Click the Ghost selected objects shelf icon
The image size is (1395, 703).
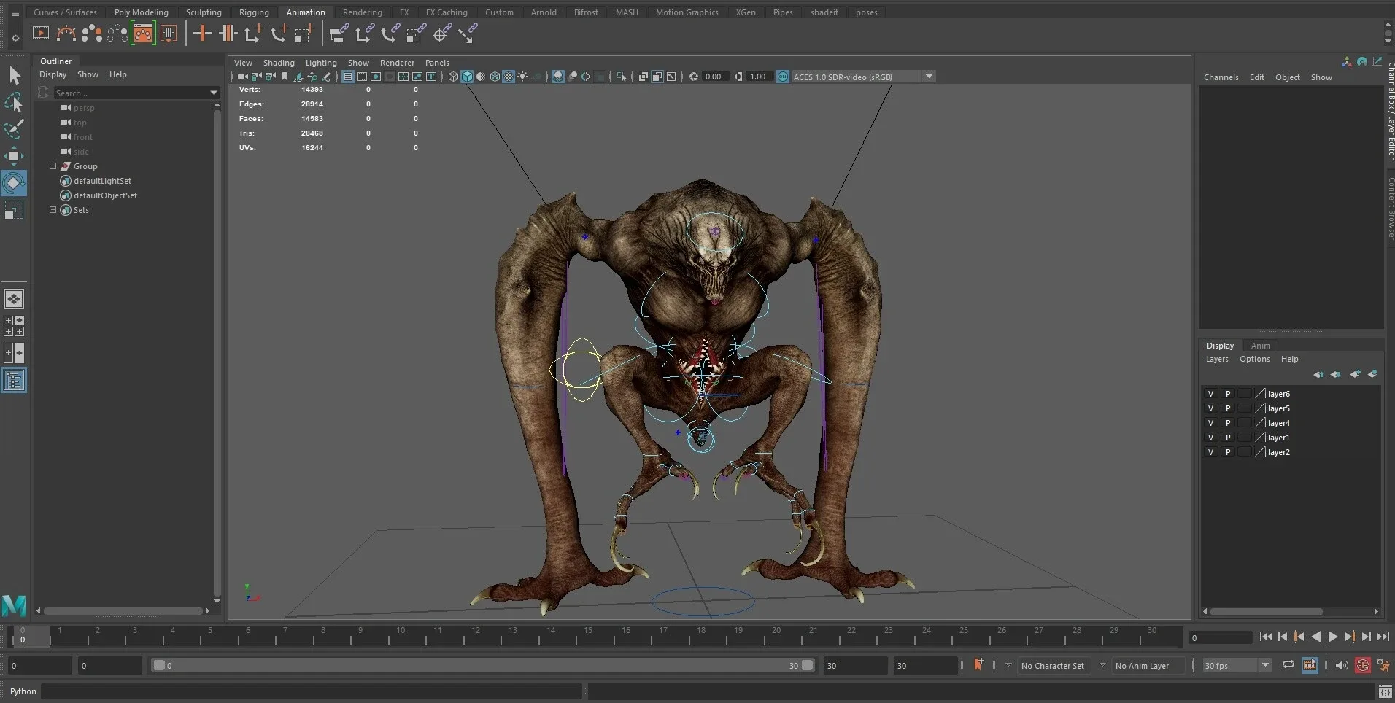92,33
